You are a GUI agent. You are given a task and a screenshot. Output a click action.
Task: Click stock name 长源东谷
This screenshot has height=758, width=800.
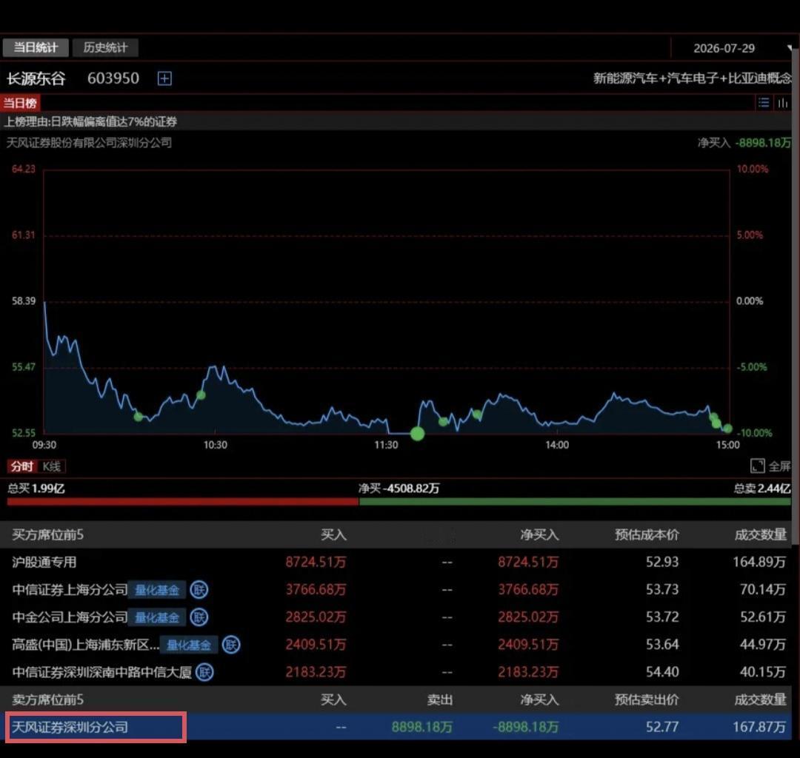click(x=36, y=78)
